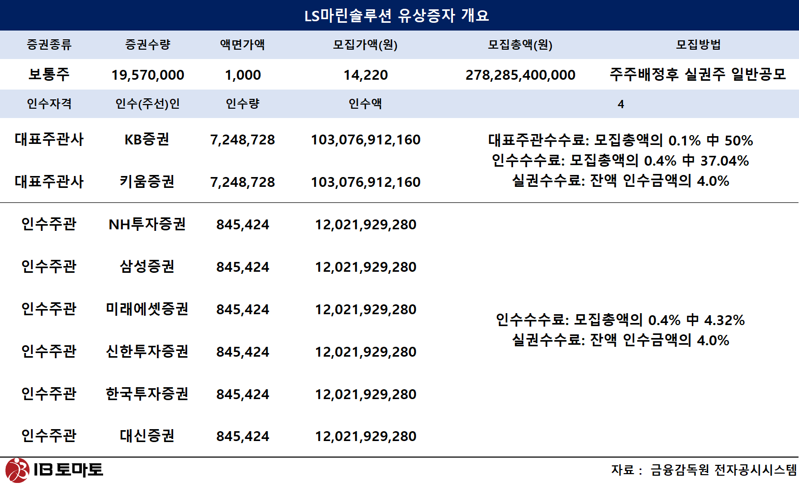Click the '액면가액' column header

click(x=242, y=45)
